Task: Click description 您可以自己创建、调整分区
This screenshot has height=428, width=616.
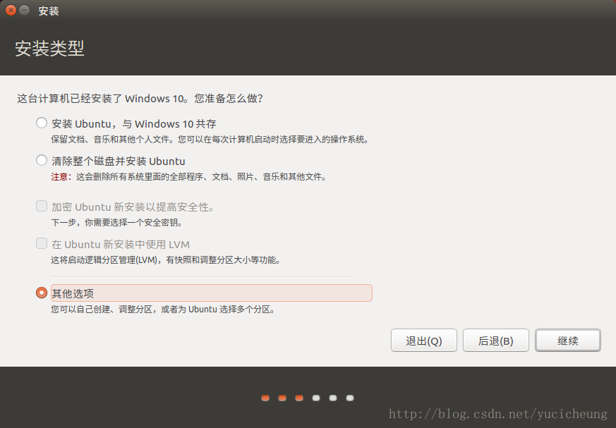Action: 163,310
